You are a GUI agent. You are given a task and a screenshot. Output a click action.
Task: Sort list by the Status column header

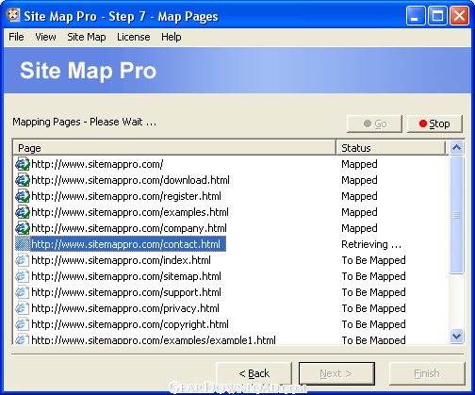[x=391, y=148]
